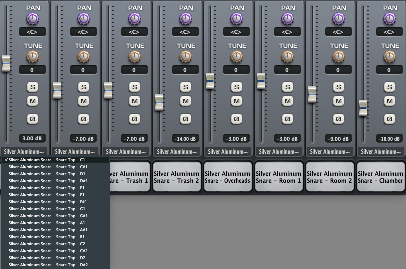Click the TUNE knob on the Chamber channel
Screen dimensions: 406x269
tap(390, 57)
